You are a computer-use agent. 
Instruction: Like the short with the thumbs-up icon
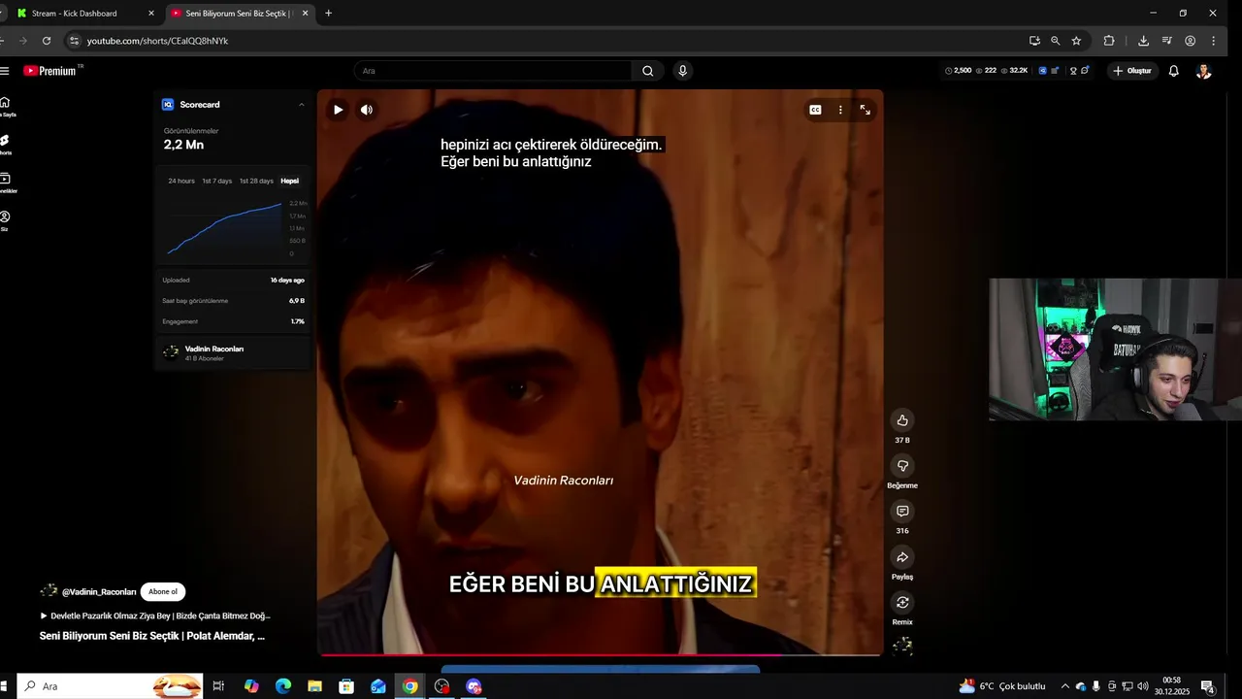coord(902,420)
